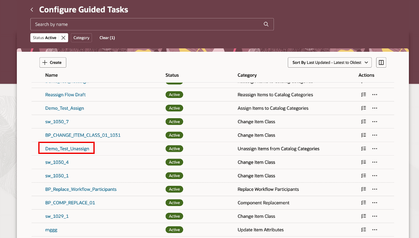
Task: Open the more actions menu for sw_1029_1
Action: (374, 216)
